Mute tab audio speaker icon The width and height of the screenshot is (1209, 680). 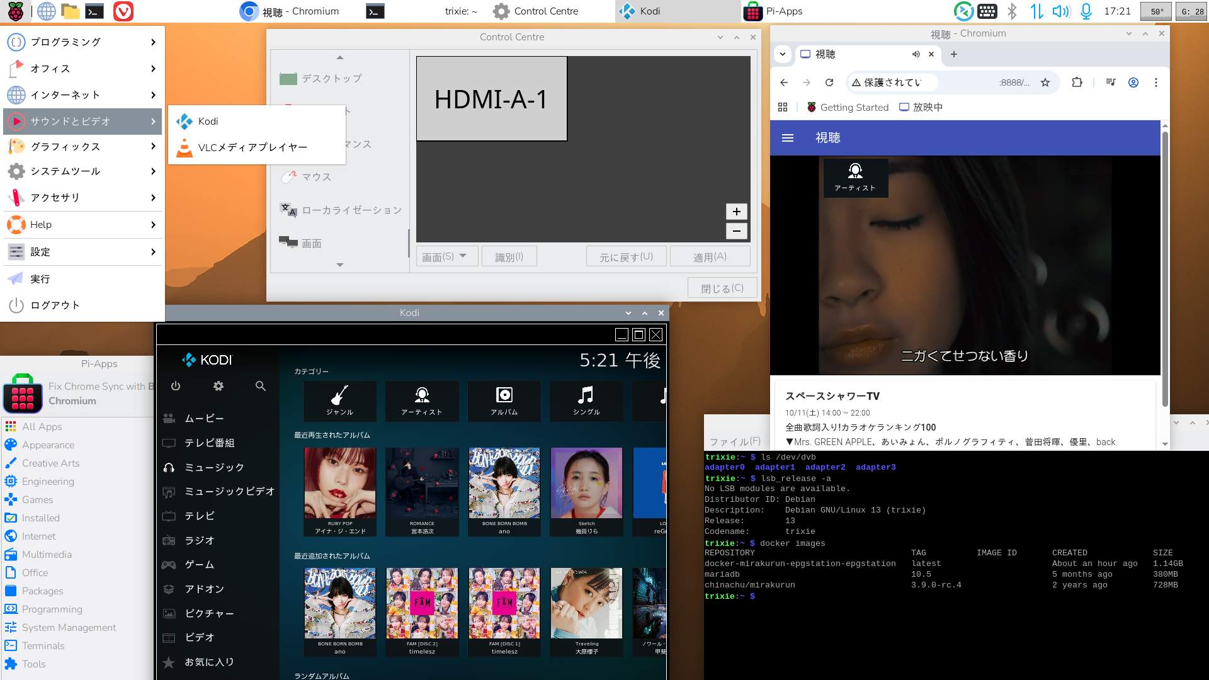[916, 55]
